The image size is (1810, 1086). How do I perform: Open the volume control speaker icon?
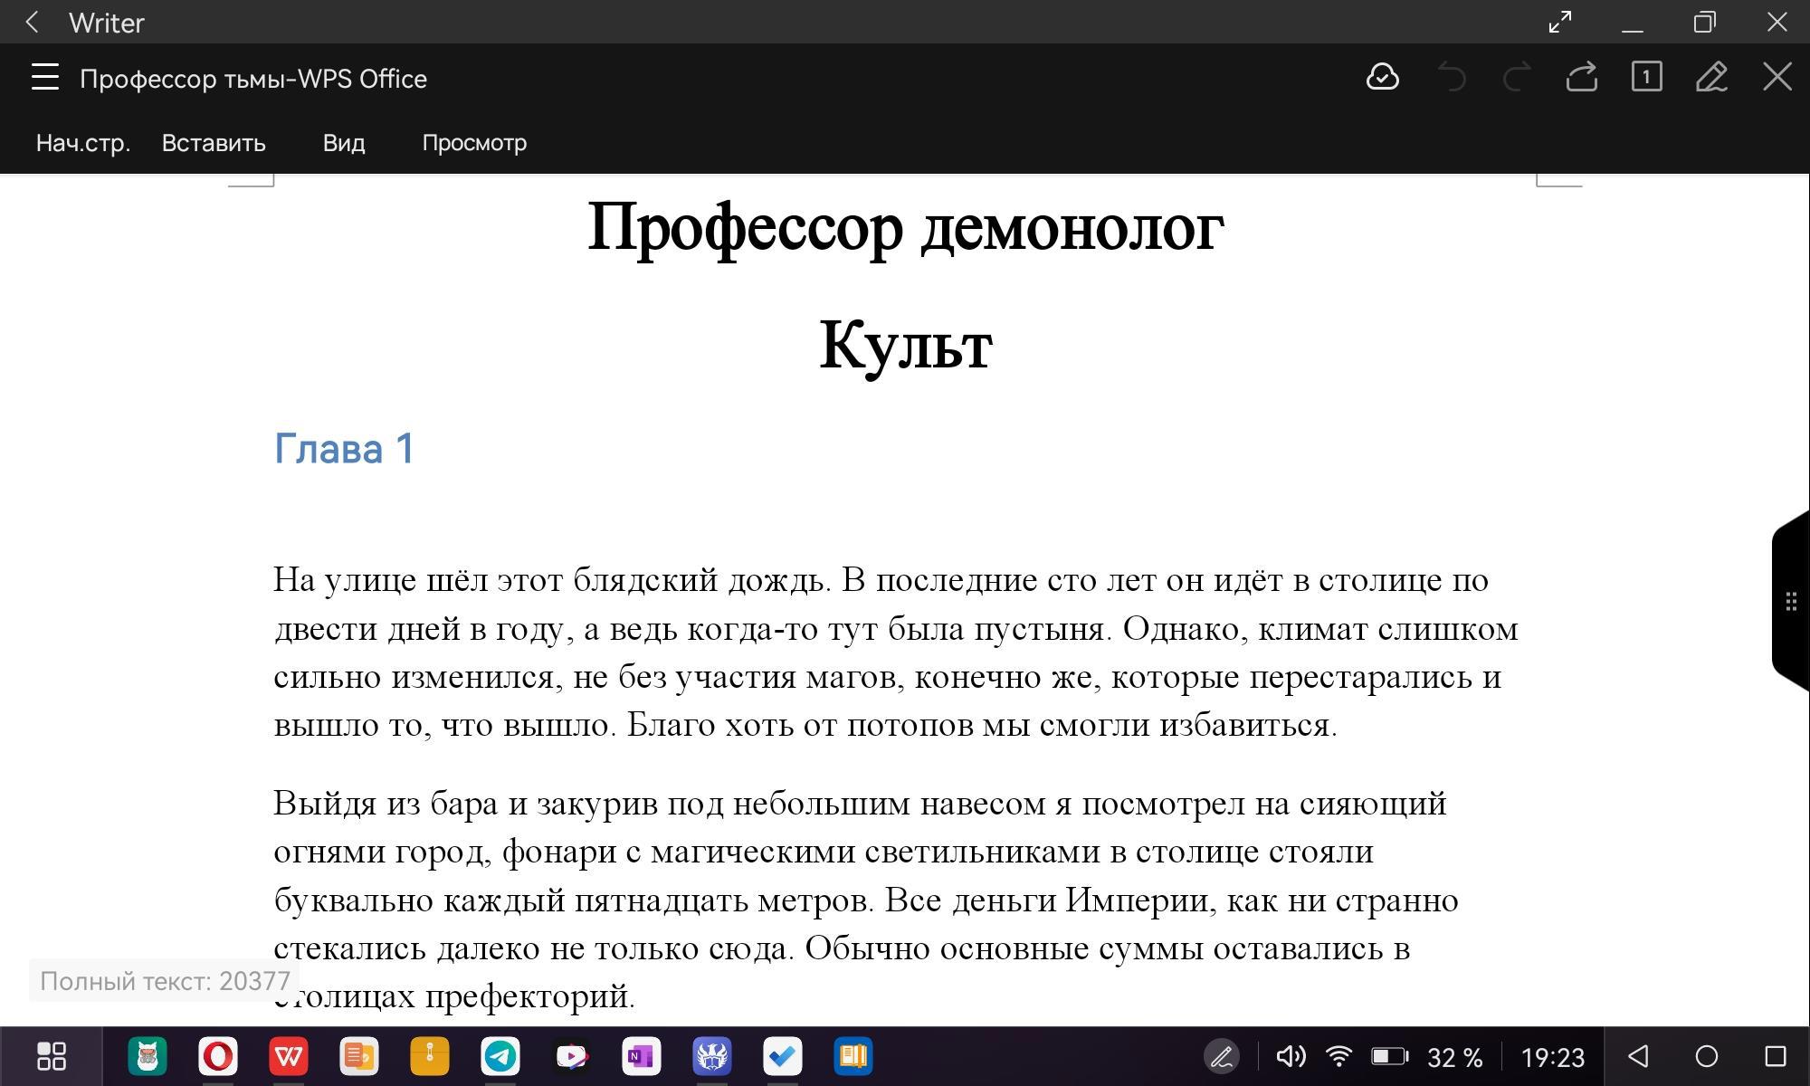1291,1056
